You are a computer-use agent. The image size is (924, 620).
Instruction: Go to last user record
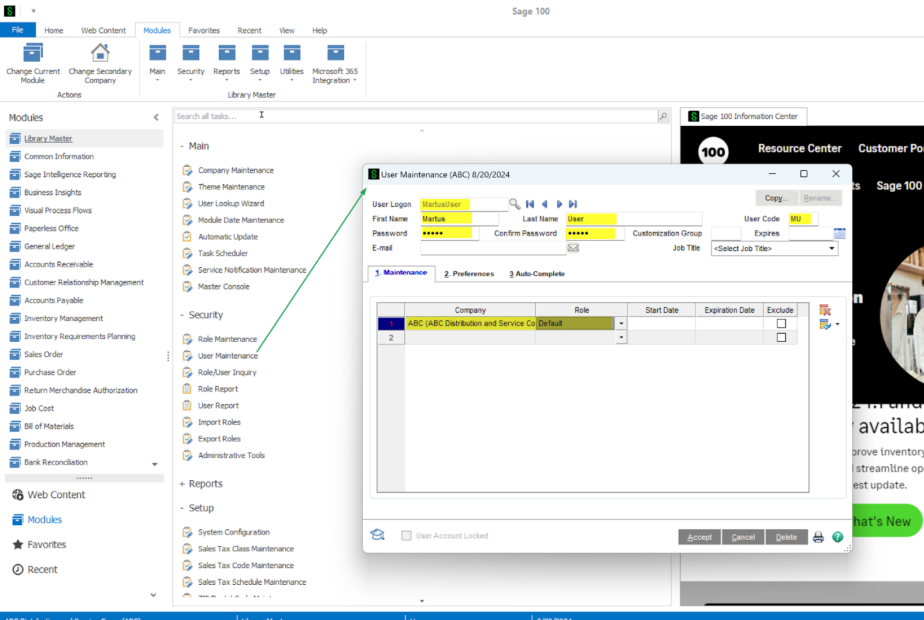573,204
